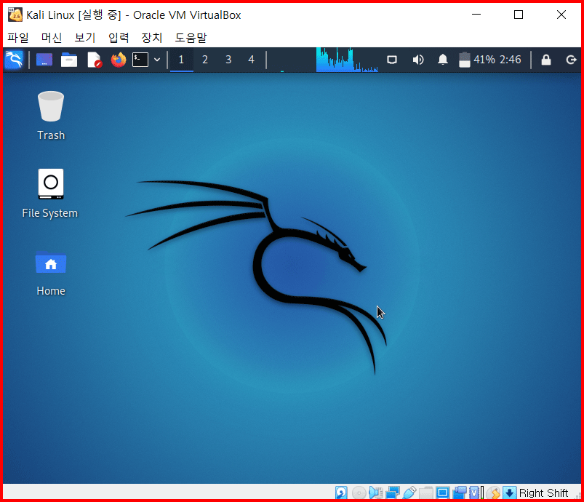Maximize the VirtualBox window
The height and width of the screenshot is (502, 584).
(x=519, y=15)
